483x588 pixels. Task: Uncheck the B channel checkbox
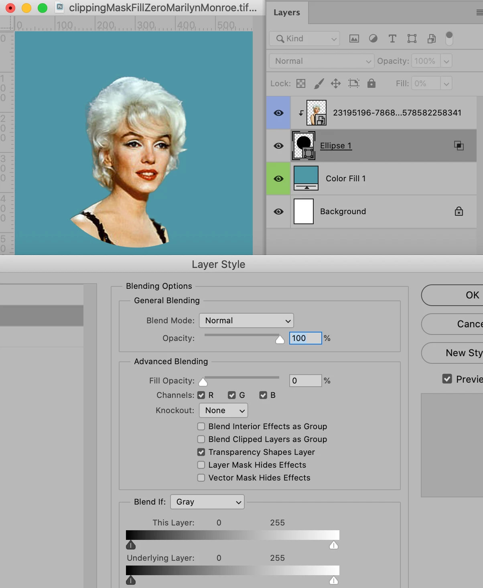click(263, 395)
